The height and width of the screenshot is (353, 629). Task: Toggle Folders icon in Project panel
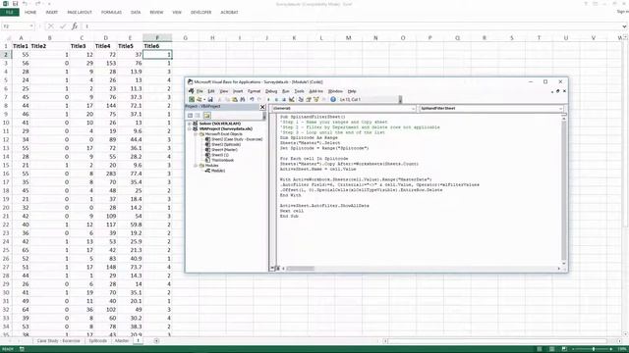(207, 116)
